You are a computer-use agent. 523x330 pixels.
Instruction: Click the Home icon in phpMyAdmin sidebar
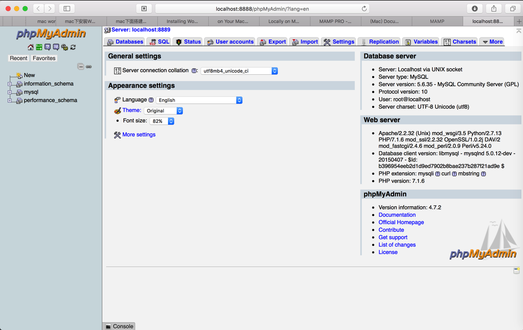31,47
